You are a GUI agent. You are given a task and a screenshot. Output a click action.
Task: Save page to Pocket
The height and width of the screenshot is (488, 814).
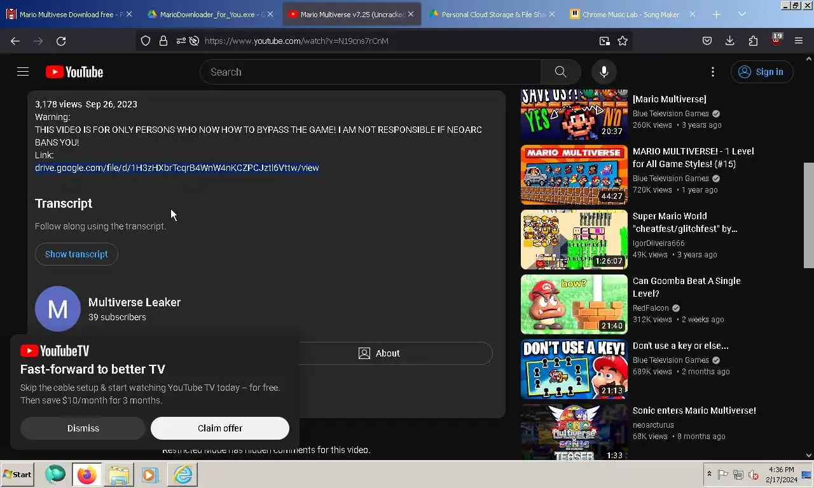707,41
